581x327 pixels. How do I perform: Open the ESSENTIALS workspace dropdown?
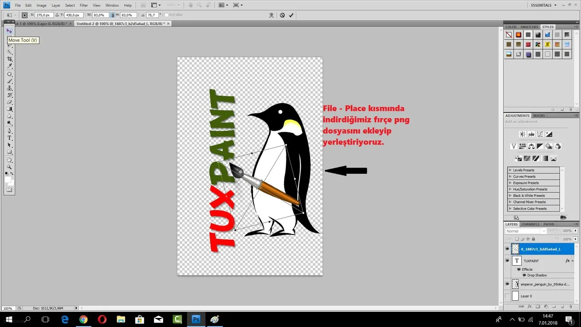(x=544, y=5)
